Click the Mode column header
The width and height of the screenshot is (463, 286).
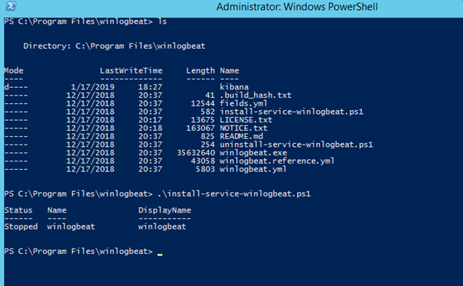pos(14,70)
